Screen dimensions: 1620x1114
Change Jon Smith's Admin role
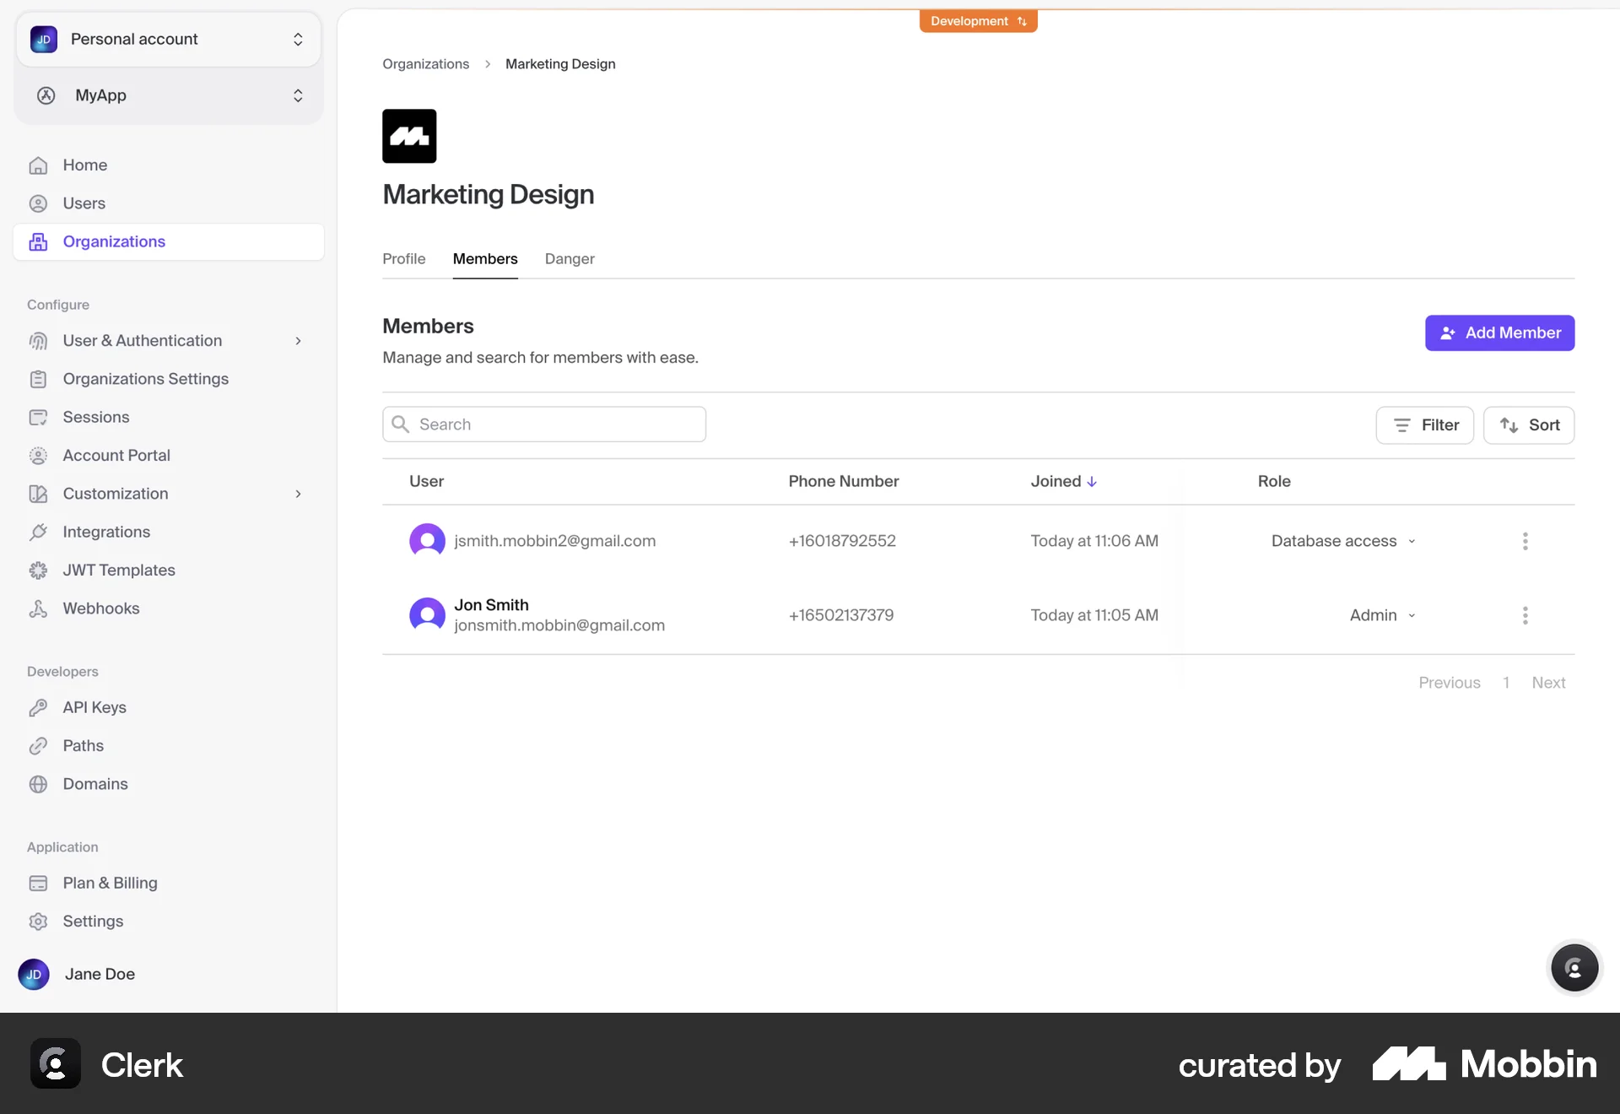click(1380, 614)
